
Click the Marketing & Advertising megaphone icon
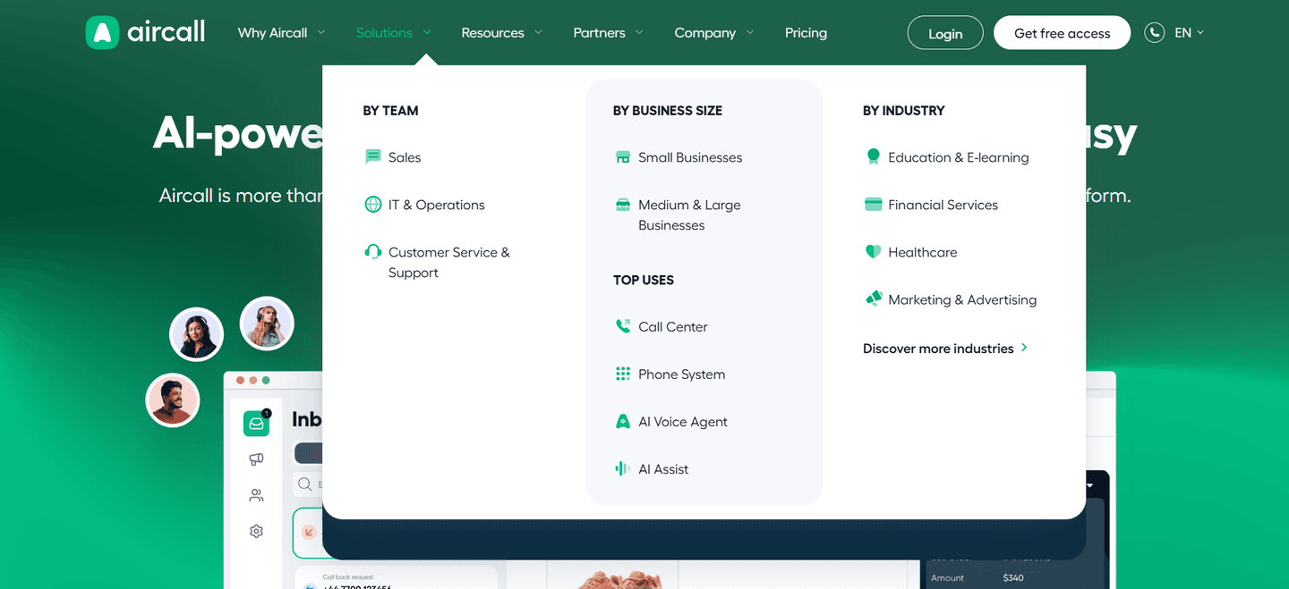point(874,299)
